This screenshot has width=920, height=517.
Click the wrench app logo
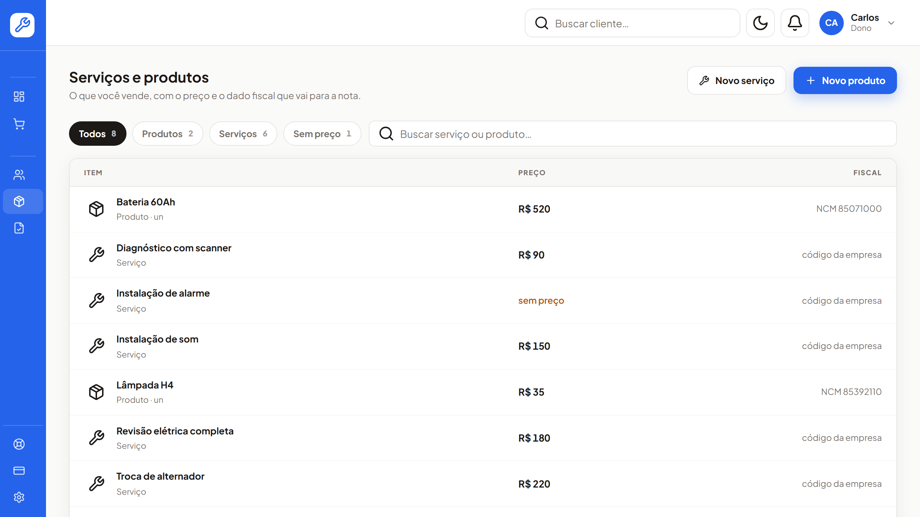22,25
